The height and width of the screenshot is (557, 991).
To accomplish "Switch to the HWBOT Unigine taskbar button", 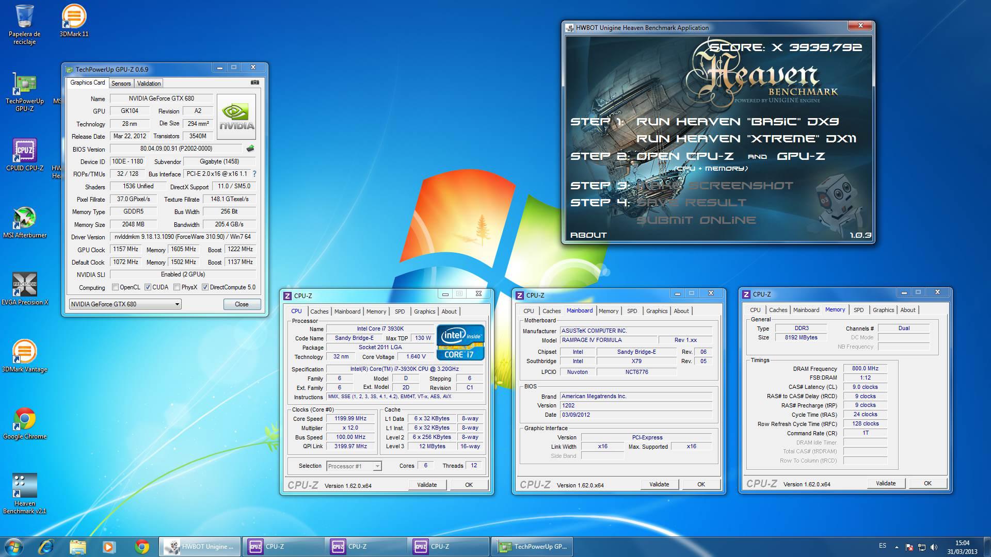I will tap(199, 547).
